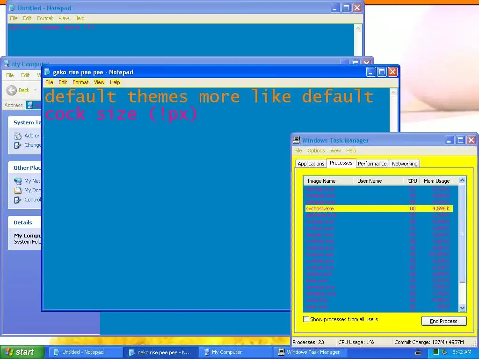The height and width of the screenshot is (359, 479).
Task: Open File menu in Untitled Notepad
Action: point(14,18)
